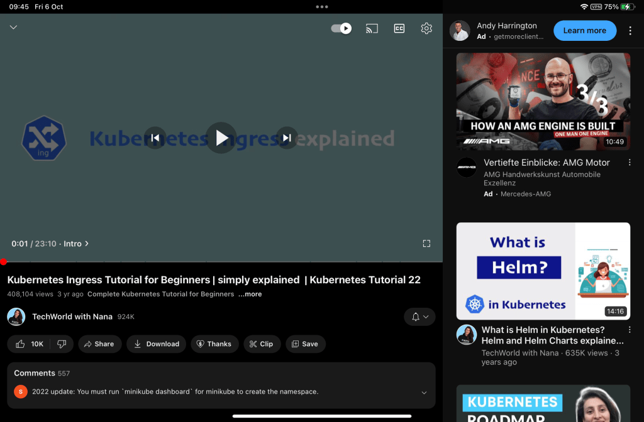Screen dimensions: 644x422
Task: Open What is Helm video options menu
Action: pos(630,330)
